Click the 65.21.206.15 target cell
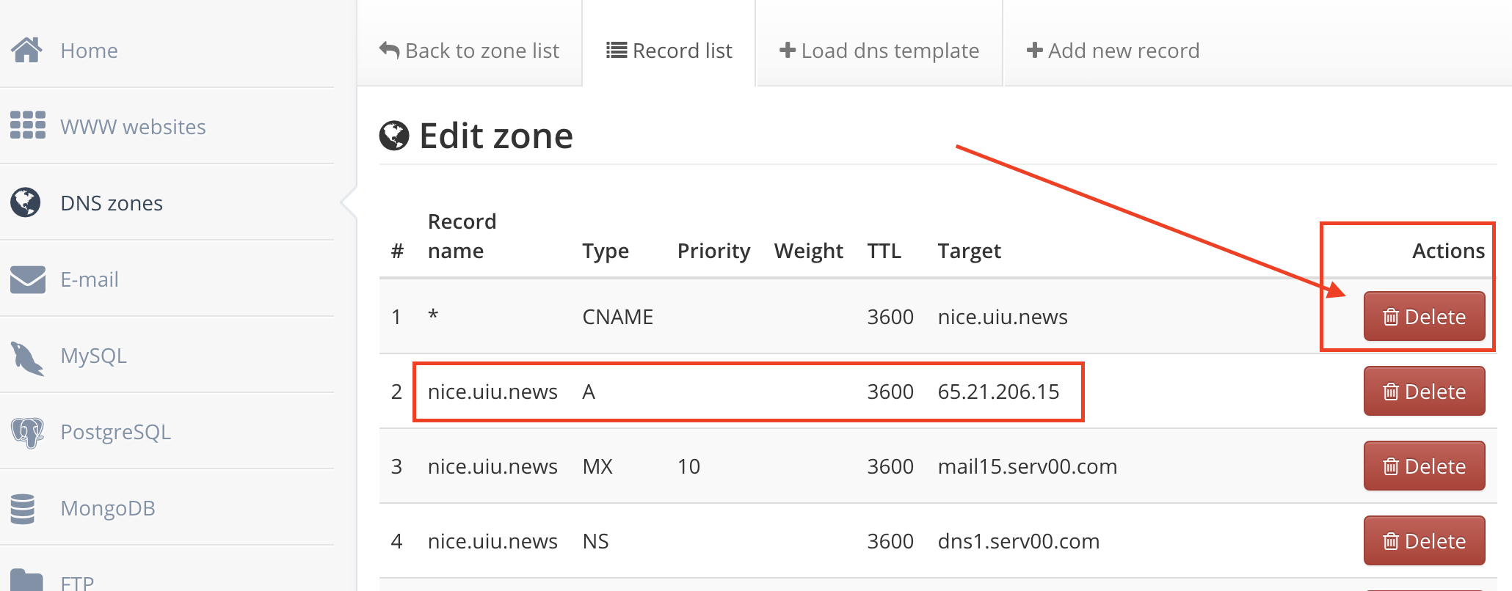Screen dimensions: 1512x591 [x=998, y=392]
